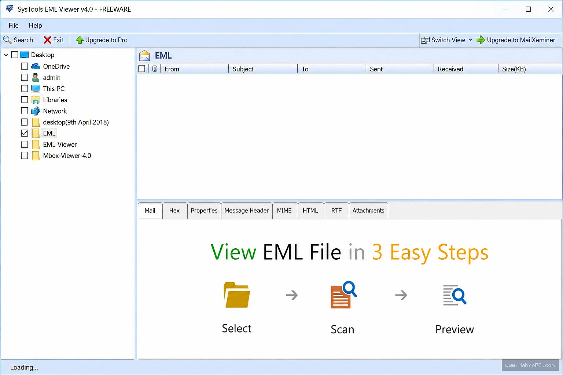Viewport: 563px width, 375px height.
Task: Select the Mbox-Viewer-4.0 folder label
Action: click(x=67, y=156)
